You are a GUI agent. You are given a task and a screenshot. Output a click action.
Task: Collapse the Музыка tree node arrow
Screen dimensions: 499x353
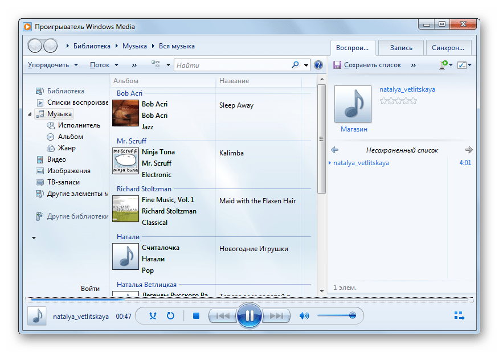coord(30,114)
